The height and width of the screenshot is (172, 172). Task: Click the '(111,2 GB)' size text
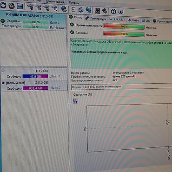click(x=41, y=71)
